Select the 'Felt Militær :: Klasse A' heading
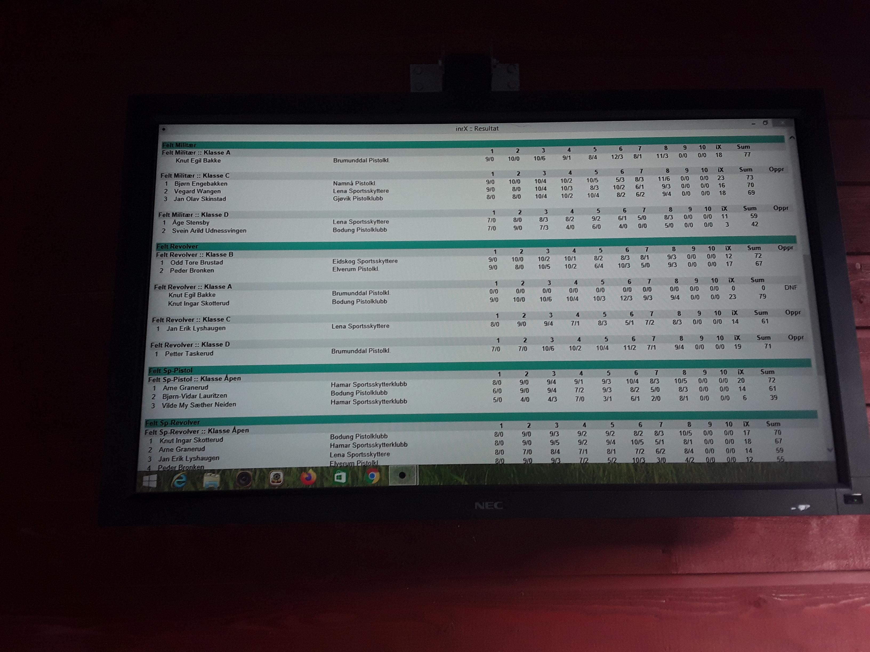This screenshot has width=870, height=652. [196, 153]
